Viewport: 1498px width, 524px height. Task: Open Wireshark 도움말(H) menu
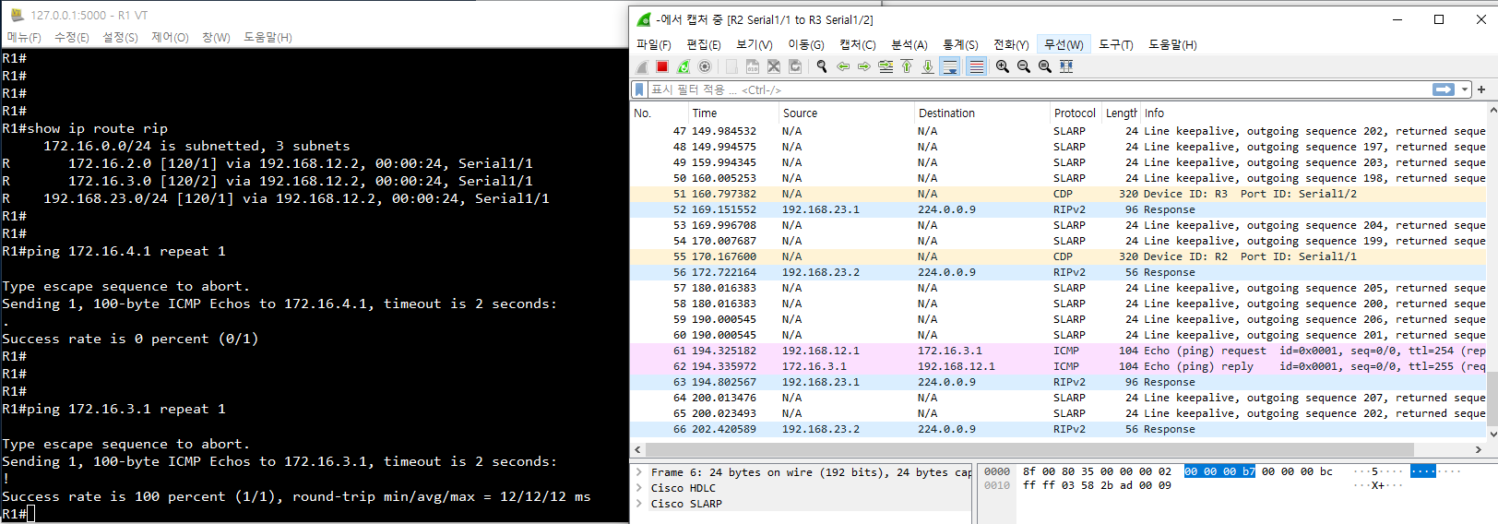(x=1172, y=44)
